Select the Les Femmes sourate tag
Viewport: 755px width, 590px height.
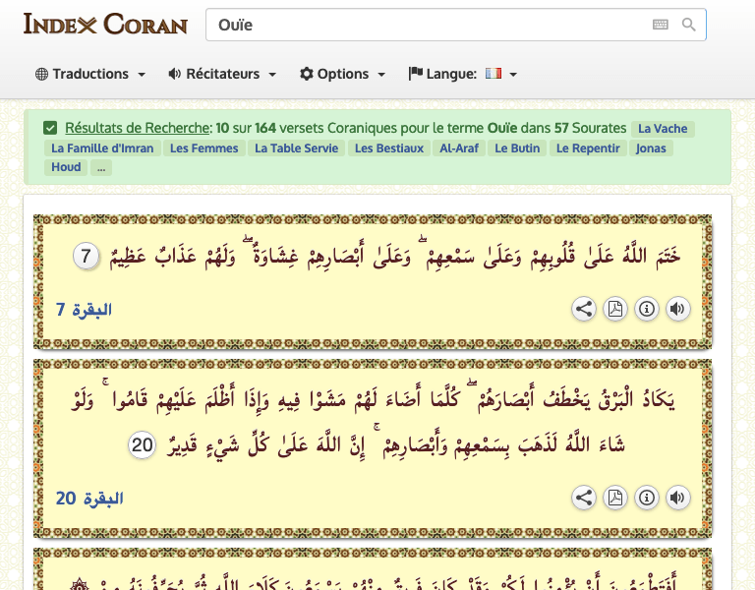203,148
